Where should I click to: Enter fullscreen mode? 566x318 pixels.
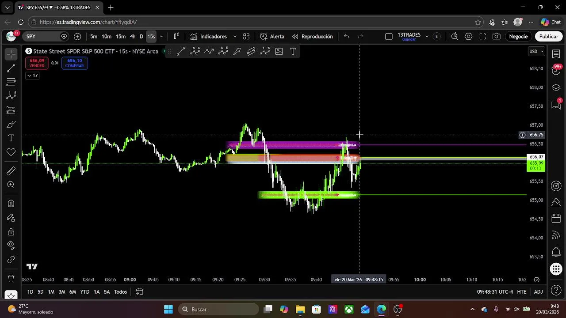[x=483, y=37]
